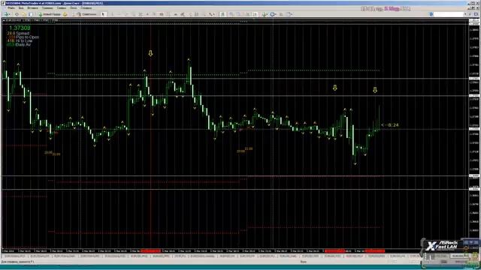Click the New Order toolbar button
This screenshot has width=481, height=270.
(x=50, y=14)
